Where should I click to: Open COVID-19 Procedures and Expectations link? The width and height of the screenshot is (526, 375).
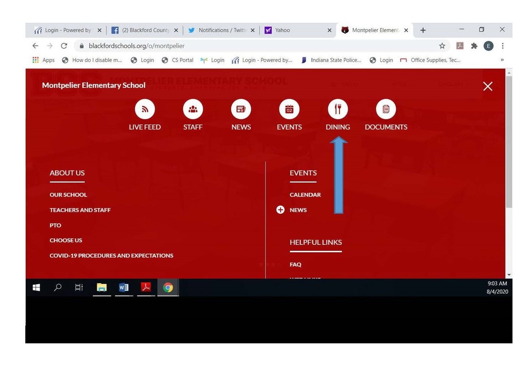click(111, 255)
